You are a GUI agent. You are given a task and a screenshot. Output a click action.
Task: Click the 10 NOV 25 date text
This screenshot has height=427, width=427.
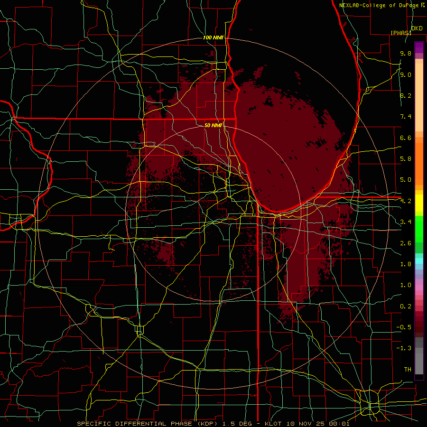tap(306, 424)
